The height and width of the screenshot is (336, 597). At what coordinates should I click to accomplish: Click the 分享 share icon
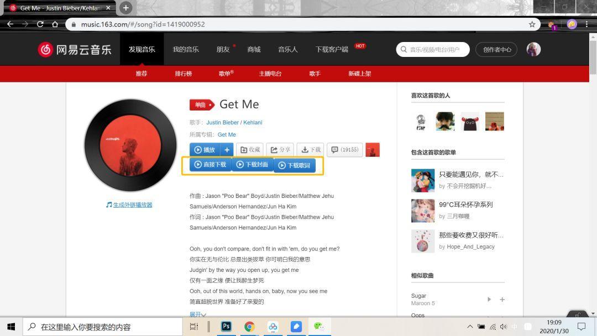[274, 149]
